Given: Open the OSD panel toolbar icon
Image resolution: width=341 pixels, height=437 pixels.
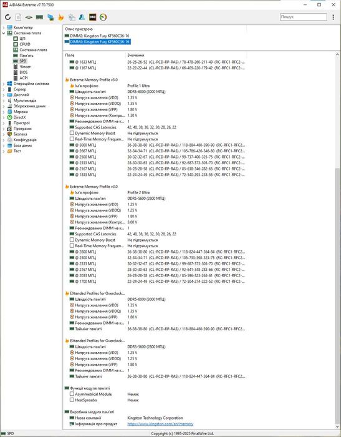Looking at the screenshot, I should click(92, 17).
